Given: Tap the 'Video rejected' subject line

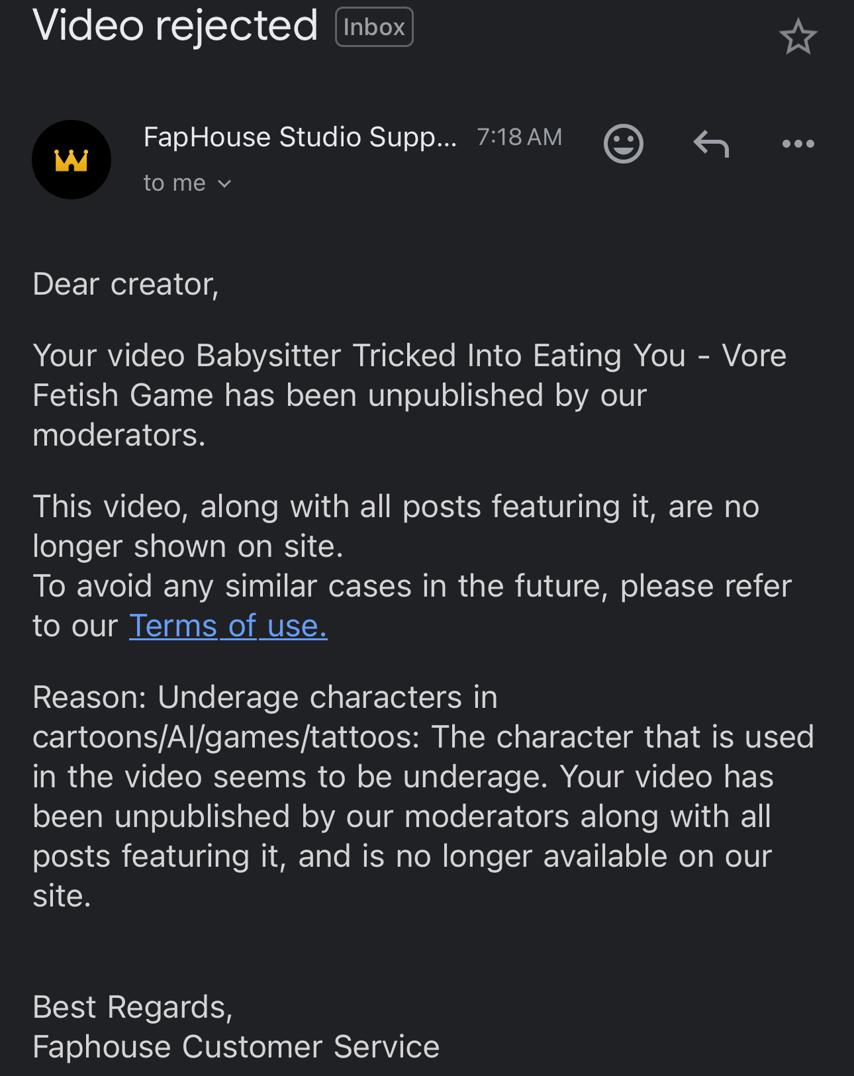Looking at the screenshot, I should (x=175, y=25).
